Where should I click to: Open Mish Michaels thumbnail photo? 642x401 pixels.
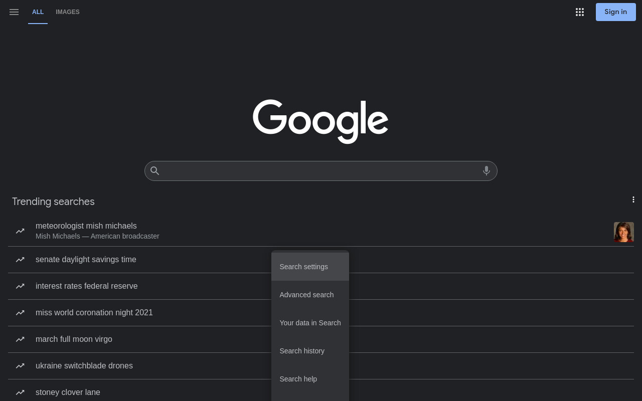[x=624, y=232]
